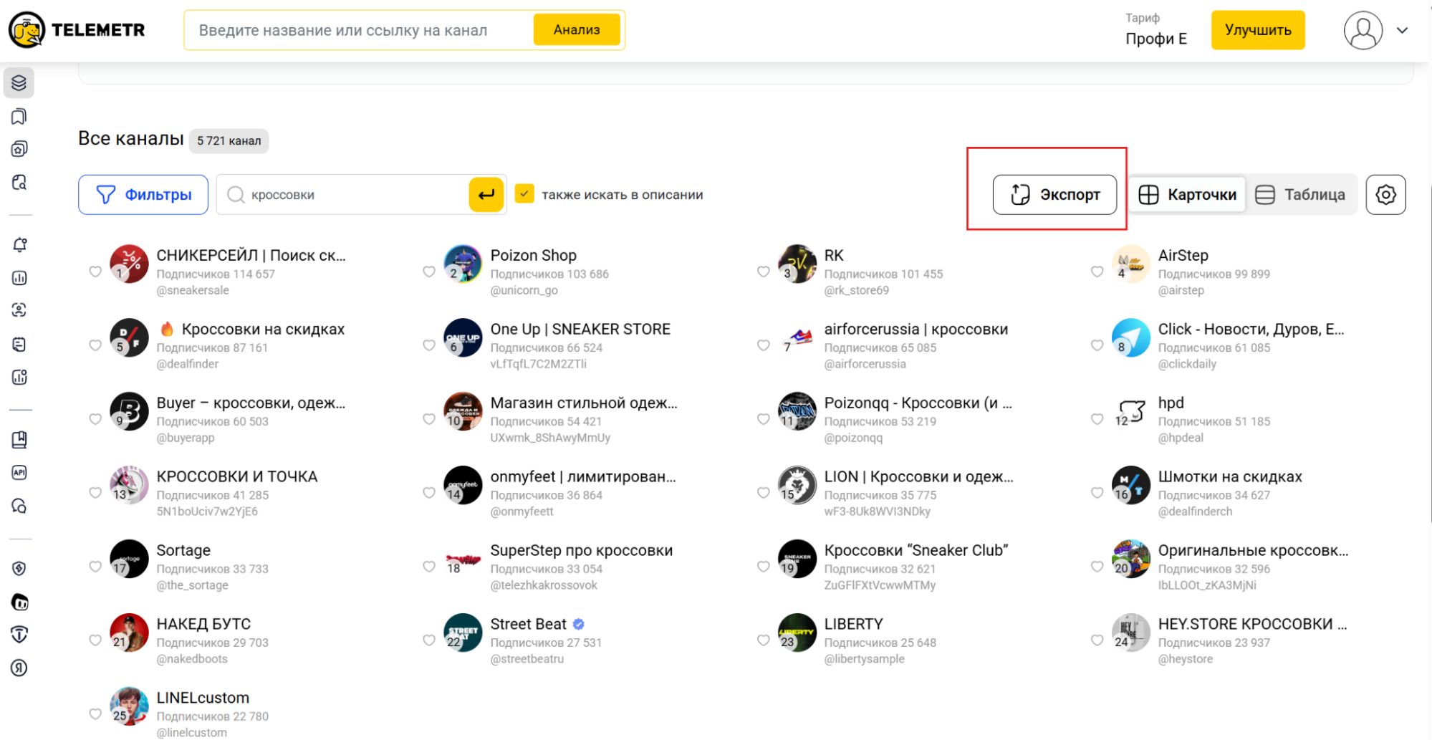Click the open book icon in sidebar

tap(19, 440)
